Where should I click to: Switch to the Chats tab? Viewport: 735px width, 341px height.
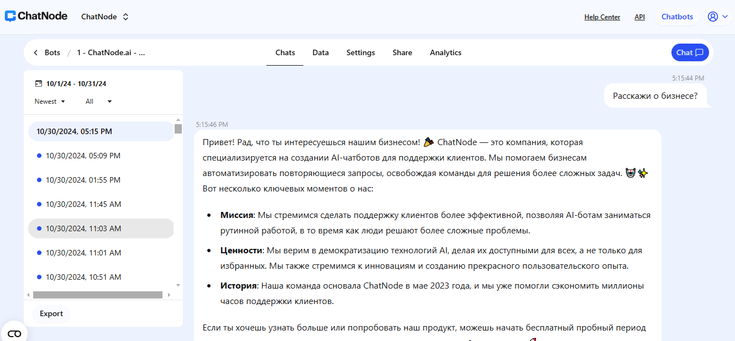285,53
